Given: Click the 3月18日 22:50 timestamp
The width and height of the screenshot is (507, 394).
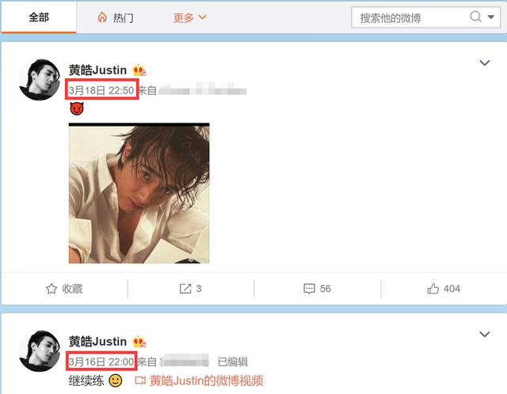Looking at the screenshot, I should pos(101,90).
